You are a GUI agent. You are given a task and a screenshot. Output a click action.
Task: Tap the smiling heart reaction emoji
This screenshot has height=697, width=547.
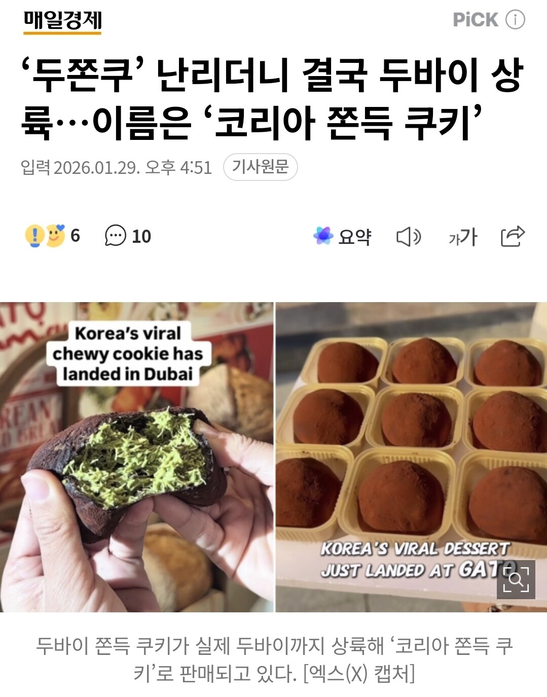click(56, 236)
